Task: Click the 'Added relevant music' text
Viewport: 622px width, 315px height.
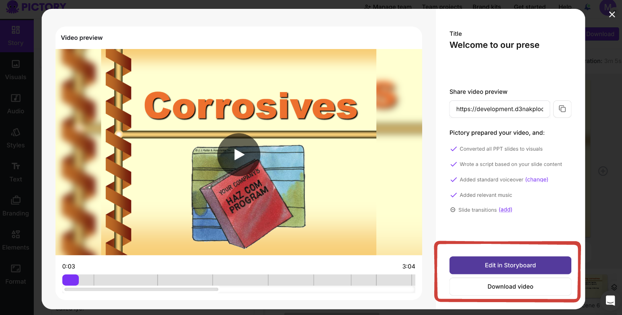Action: point(486,195)
